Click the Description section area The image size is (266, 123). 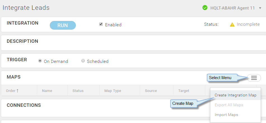pyautogui.click(x=133, y=43)
